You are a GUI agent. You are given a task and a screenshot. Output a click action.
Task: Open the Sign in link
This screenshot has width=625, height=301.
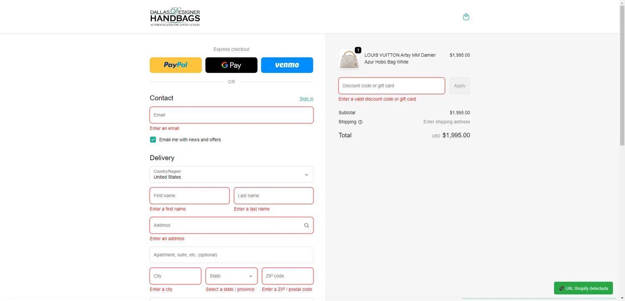tap(306, 99)
